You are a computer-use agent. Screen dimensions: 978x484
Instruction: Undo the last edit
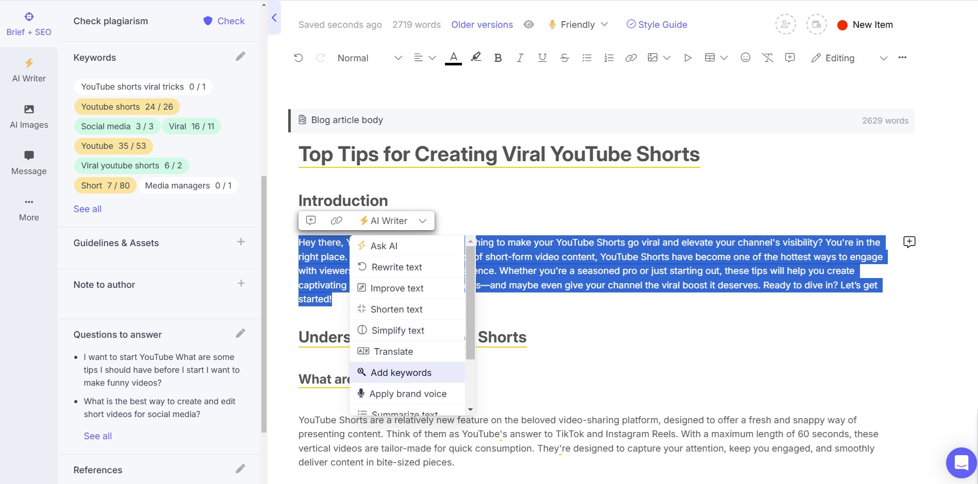click(x=299, y=58)
